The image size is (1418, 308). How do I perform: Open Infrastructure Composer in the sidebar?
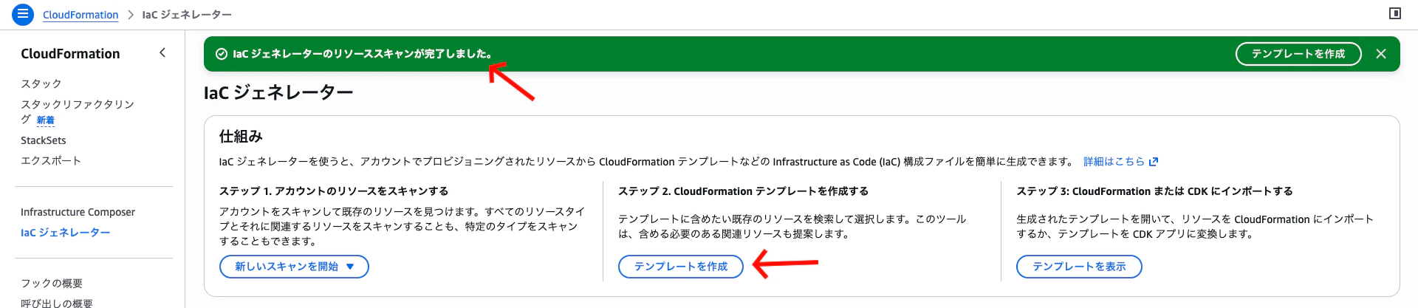[78, 212]
